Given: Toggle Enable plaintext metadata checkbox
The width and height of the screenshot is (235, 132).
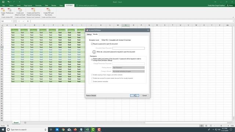Looking at the screenshot, I should point(92,81).
